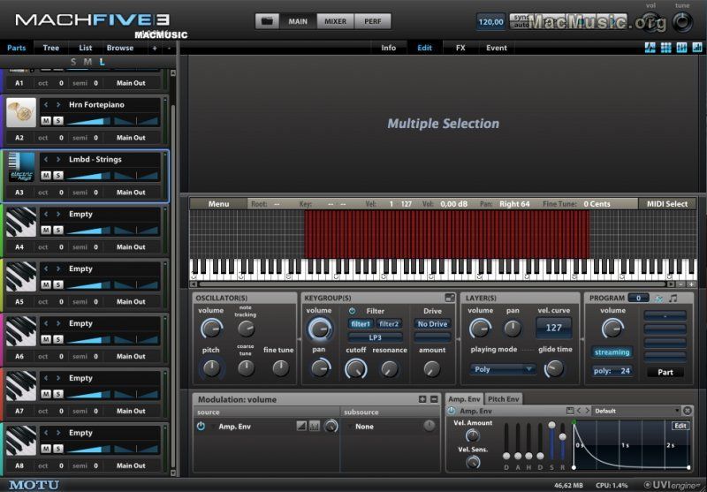Screen dimensions: 707x492
Task: Go to next Amp. Env preset
Action: [x=587, y=411]
